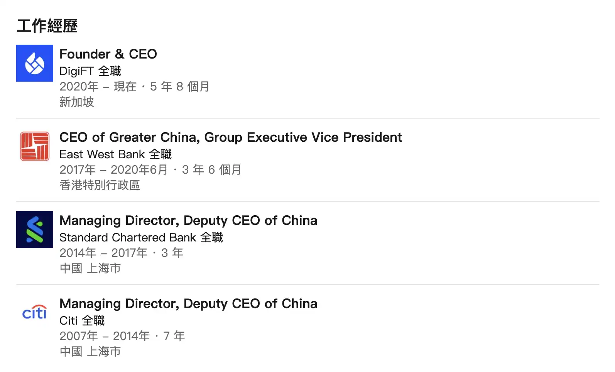Viewport: 615px width, 372px height.
Task: Click the 香港特別行政區 location text
Action: point(100,185)
